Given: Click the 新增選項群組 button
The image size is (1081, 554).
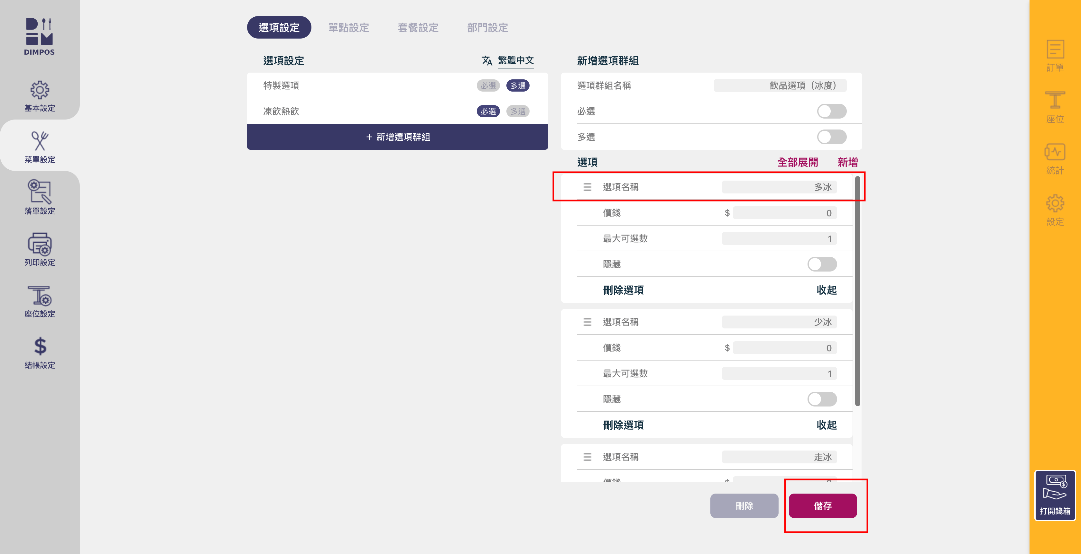Looking at the screenshot, I should pos(397,137).
